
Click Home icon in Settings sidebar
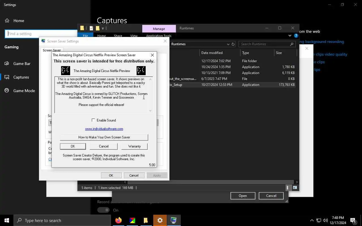pyautogui.click(x=7, y=21)
